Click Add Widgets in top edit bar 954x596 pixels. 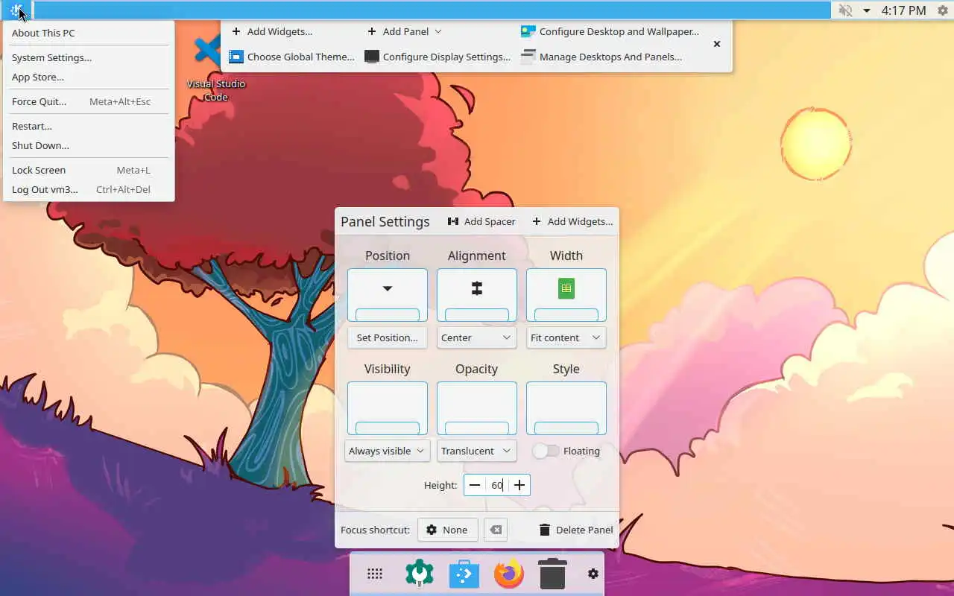click(272, 31)
